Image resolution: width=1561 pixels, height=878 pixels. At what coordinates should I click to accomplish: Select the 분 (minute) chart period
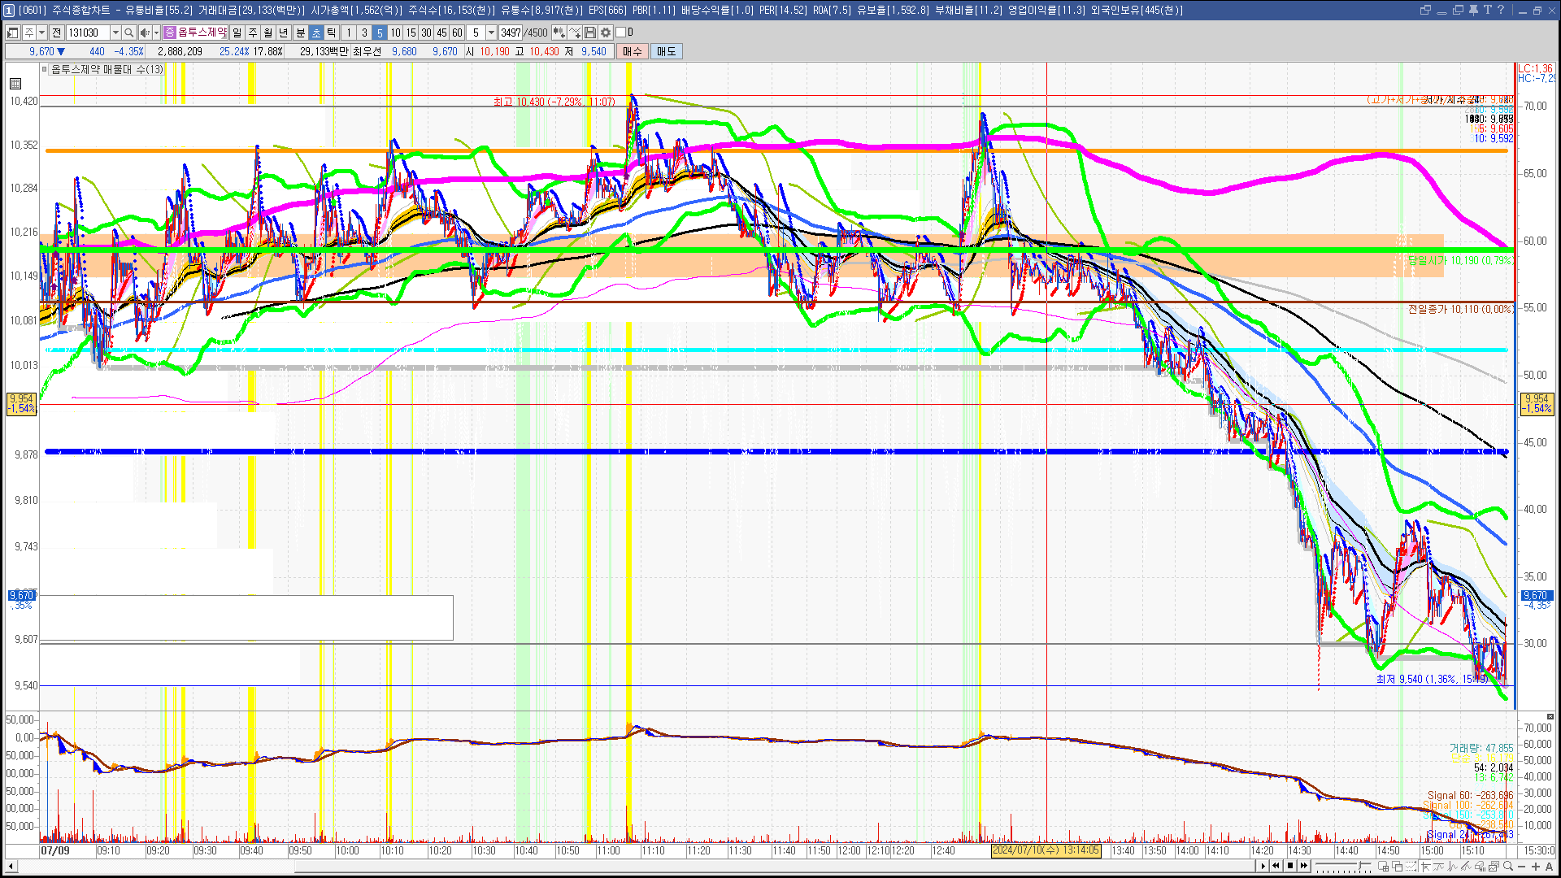tap(300, 33)
